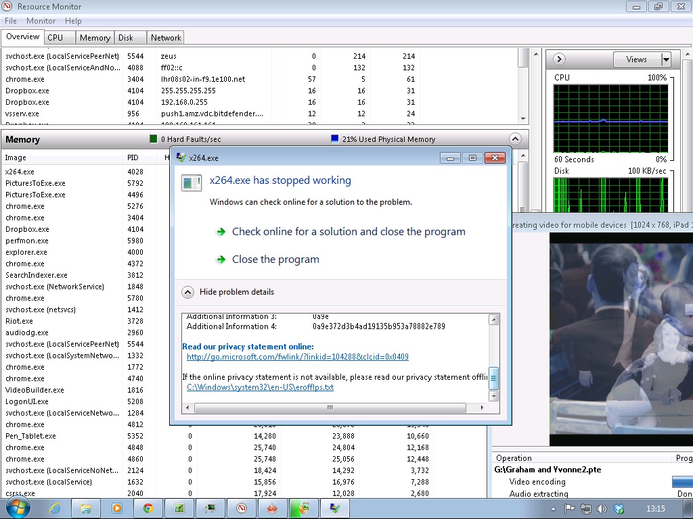Click the volume speaker tray icon
693x519 pixels.
(x=602, y=509)
